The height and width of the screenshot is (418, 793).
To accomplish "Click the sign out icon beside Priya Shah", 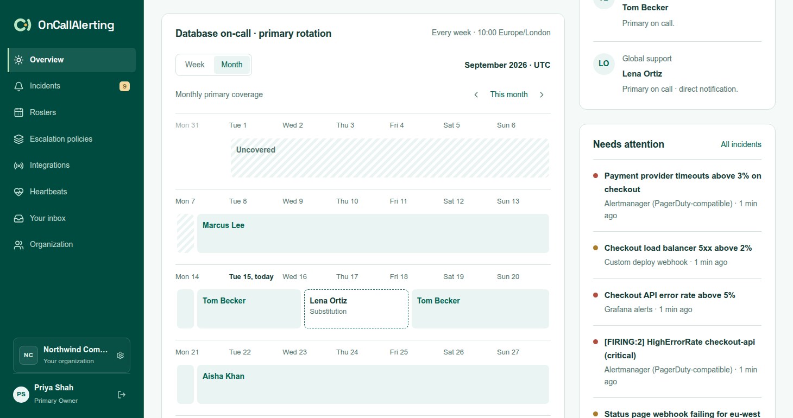I will [122, 395].
